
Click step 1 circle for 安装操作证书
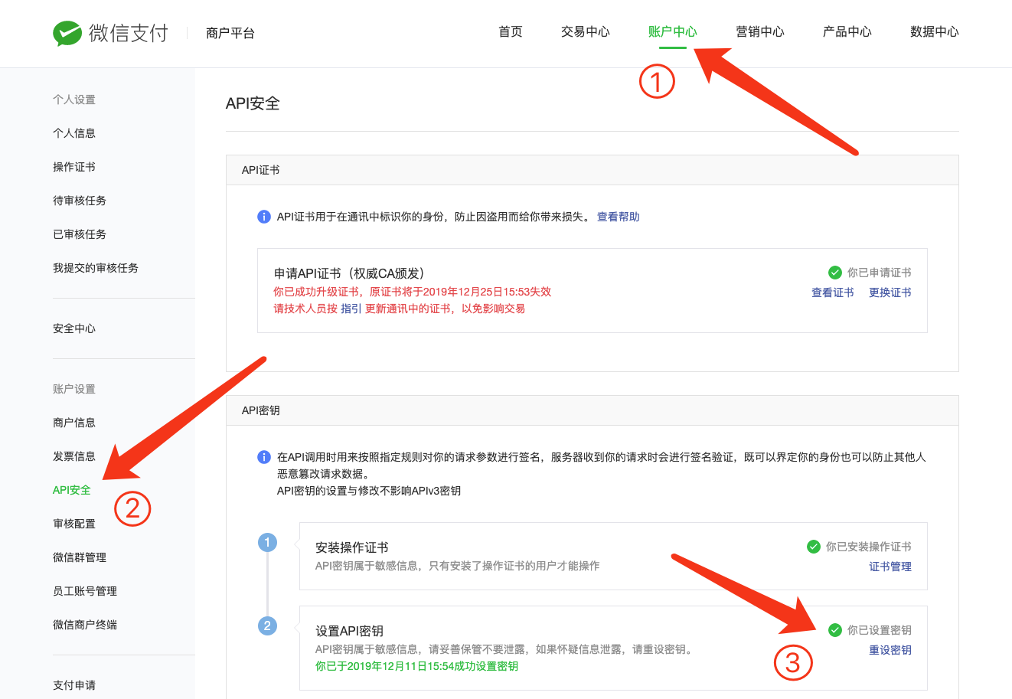point(267,542)
